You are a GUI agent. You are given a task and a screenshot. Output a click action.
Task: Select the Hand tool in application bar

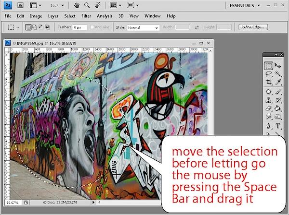tap(77, 5)
